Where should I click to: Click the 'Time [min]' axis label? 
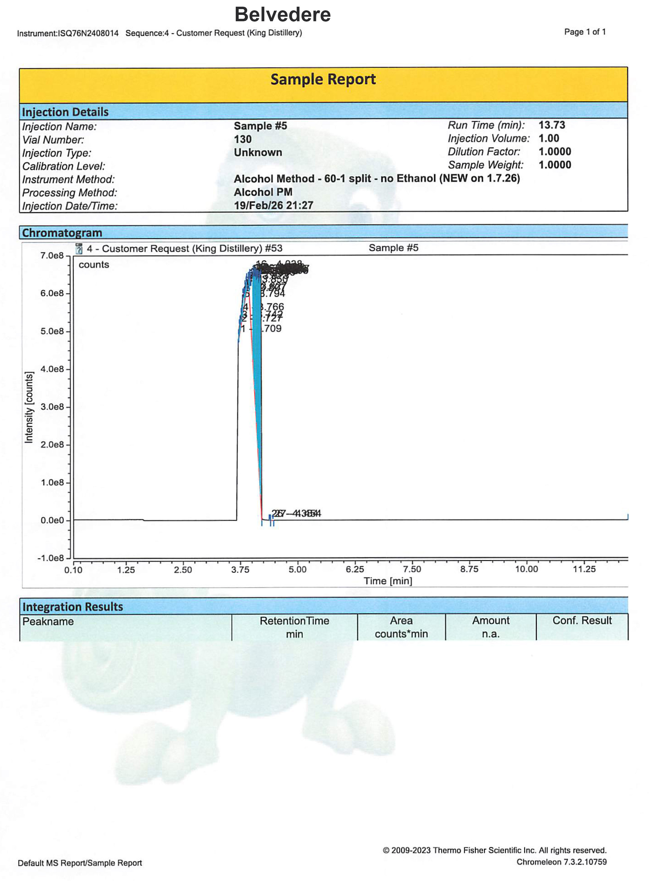pyautogui.click(x=388, y=581)
